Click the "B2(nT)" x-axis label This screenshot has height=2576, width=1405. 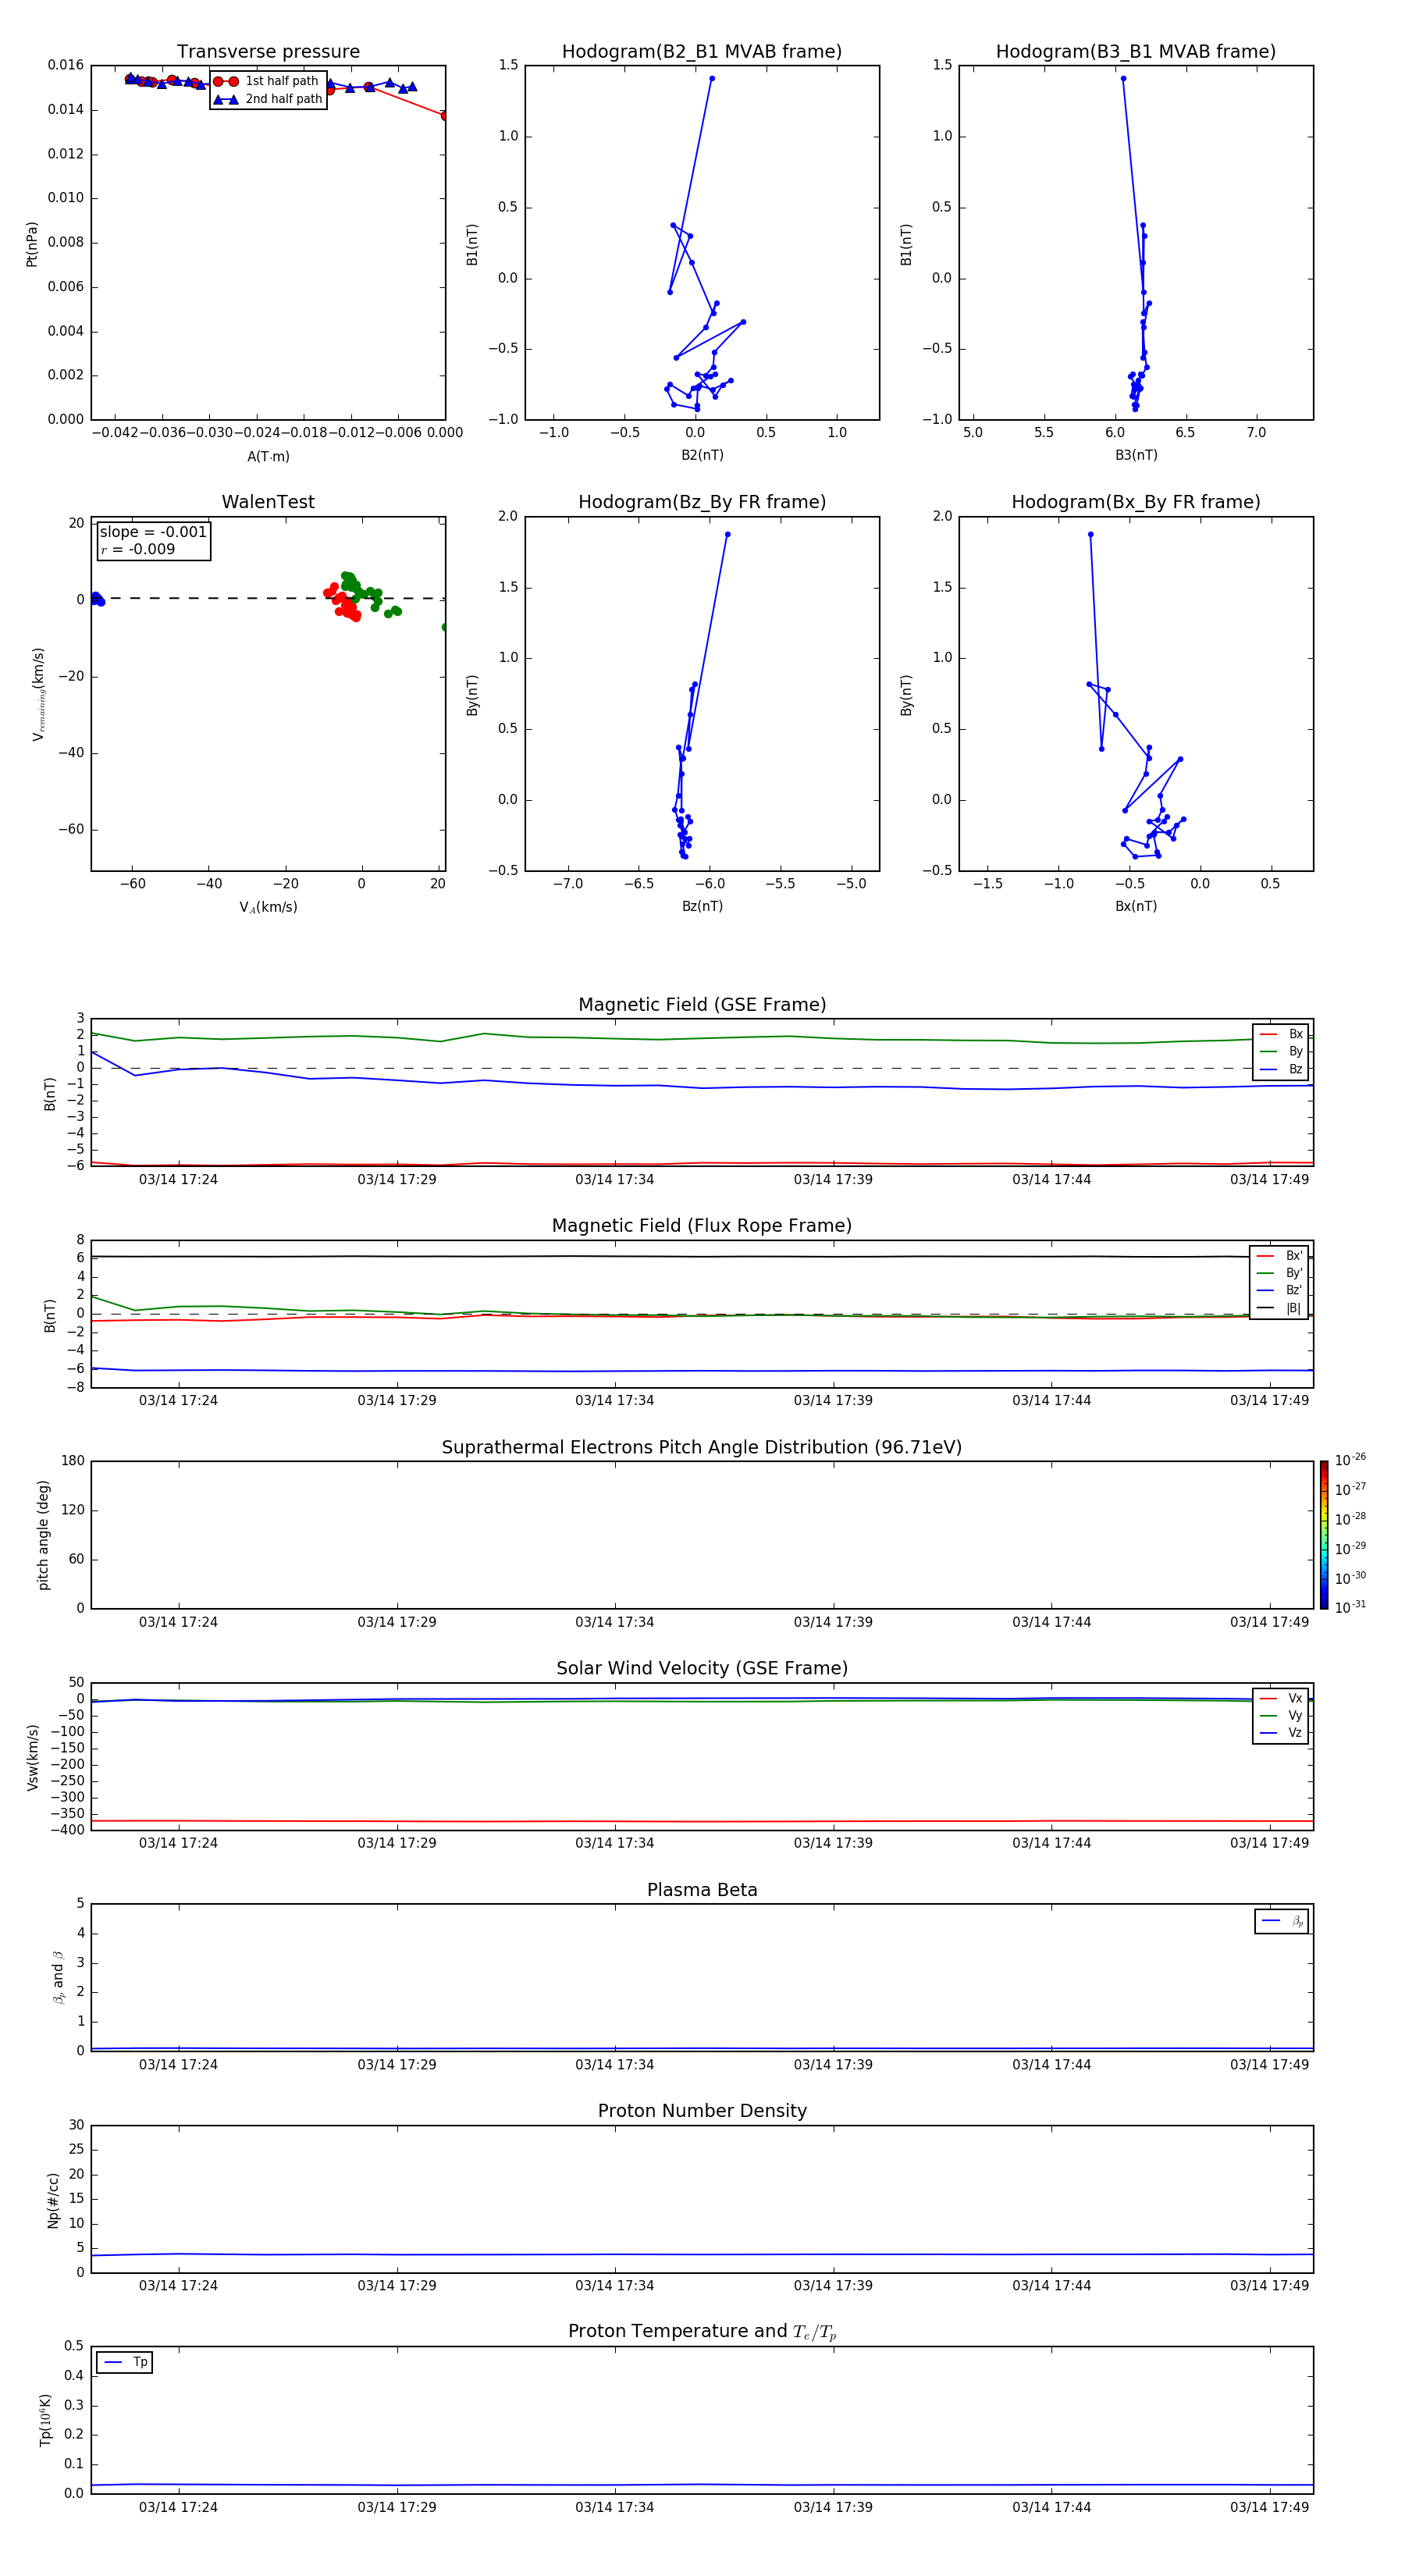tap(702, 455)
